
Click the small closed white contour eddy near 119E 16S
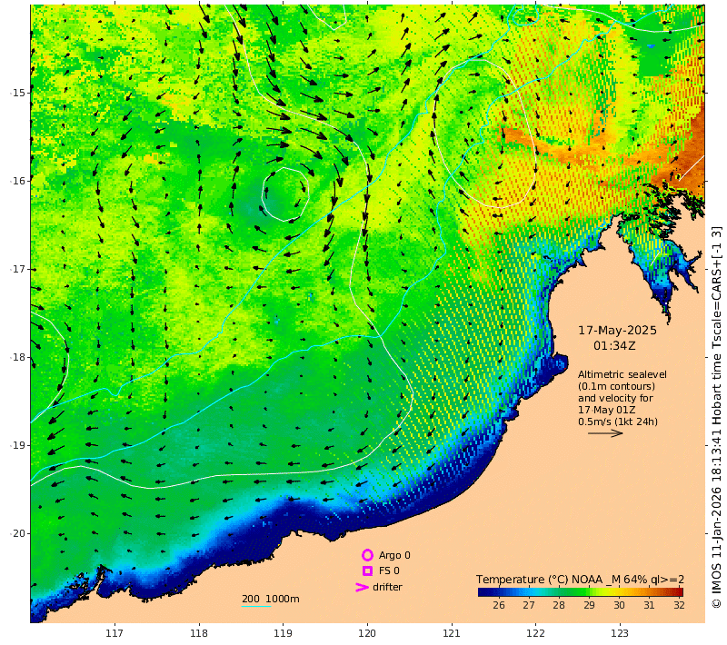coord(285,194)
